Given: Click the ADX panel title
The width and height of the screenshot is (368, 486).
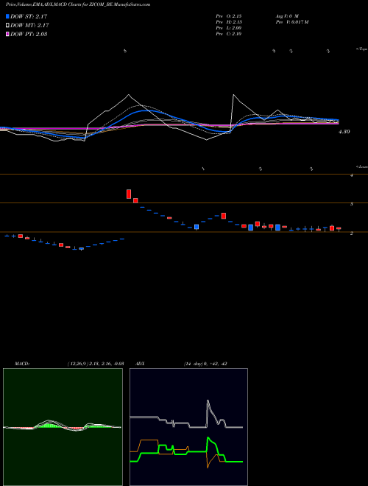Looking at the screenshot, I should (x=141, y=364).
